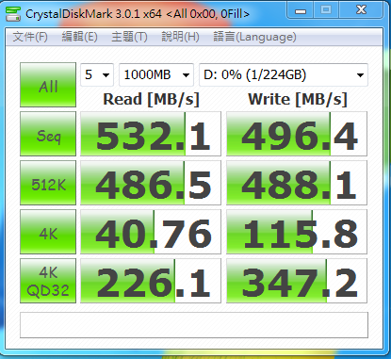Select the Seq write result 496.4
This screenshot has width=391, height=359.
297,134
